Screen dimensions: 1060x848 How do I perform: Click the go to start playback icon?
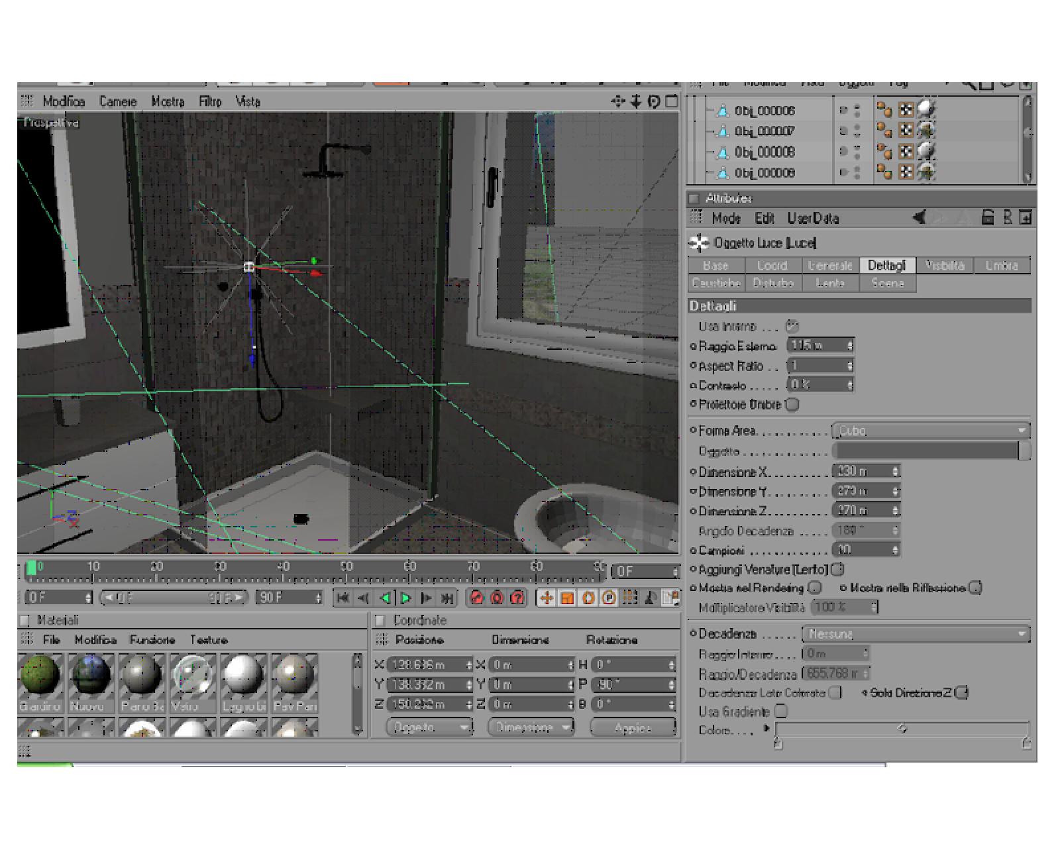(x=343, y=598)
